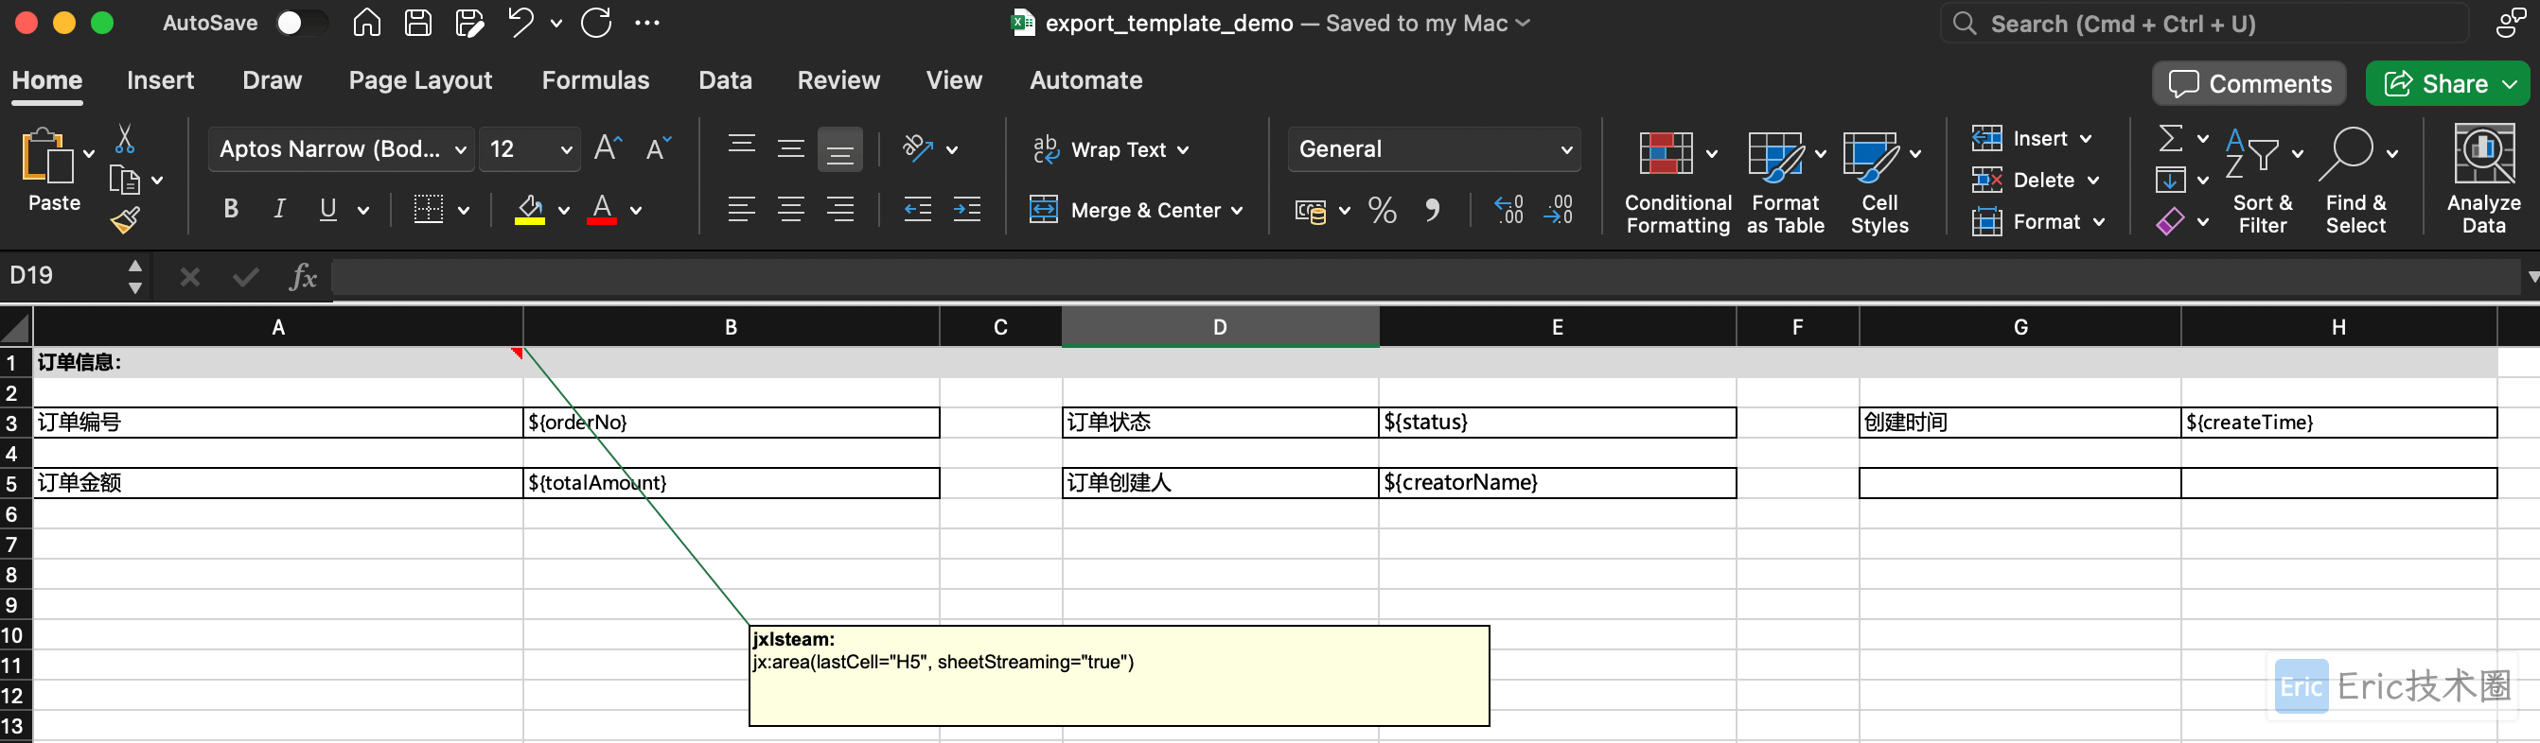Decrease the indent
Viewport: 2540px width, 743px height.
pyautogui.click(x=917, y=209)
